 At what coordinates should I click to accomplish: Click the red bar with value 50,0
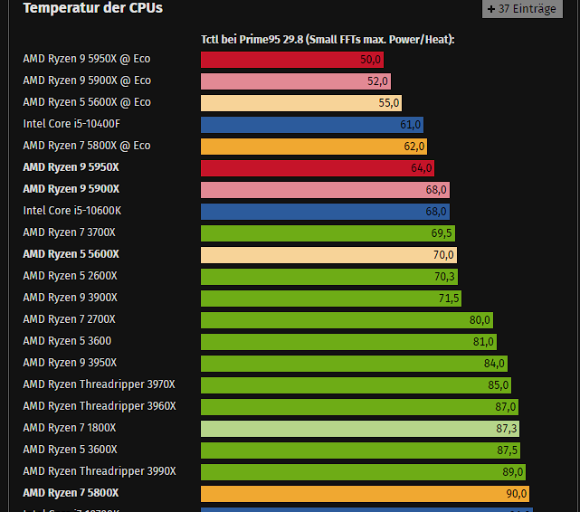(292, 60)
